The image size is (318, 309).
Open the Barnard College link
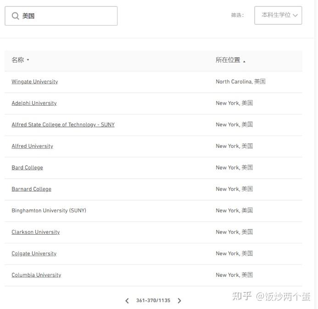pyautogui.click(x=32, y=189)
